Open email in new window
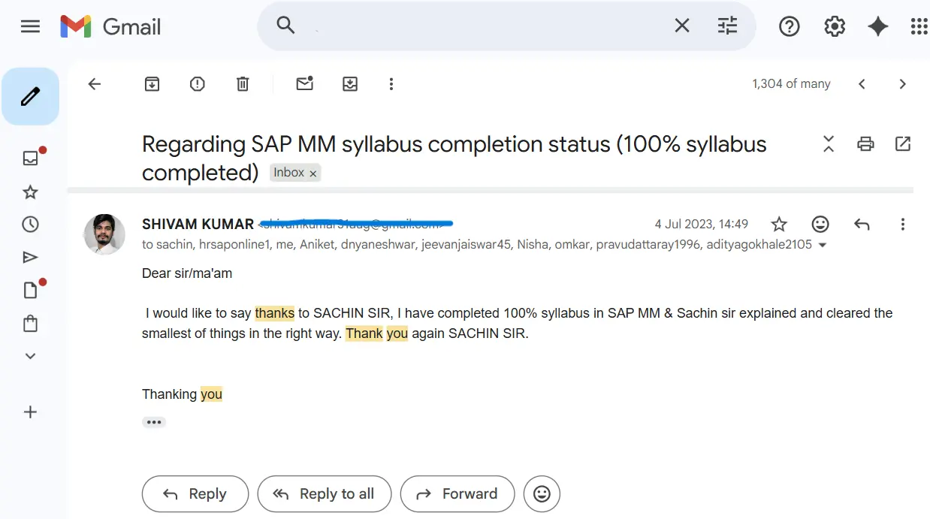 click(903, 143)
